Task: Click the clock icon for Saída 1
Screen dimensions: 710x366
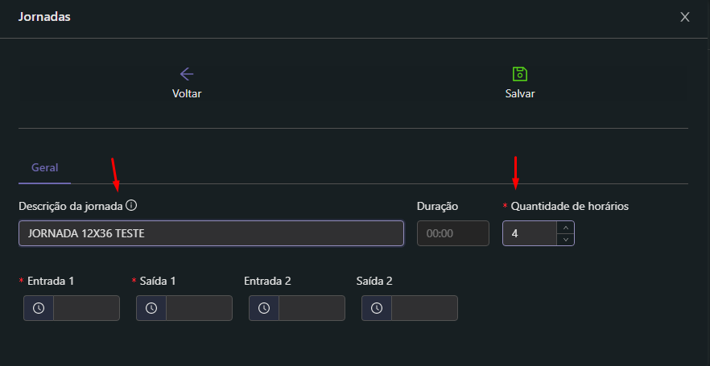Action: tap(151, 308)
